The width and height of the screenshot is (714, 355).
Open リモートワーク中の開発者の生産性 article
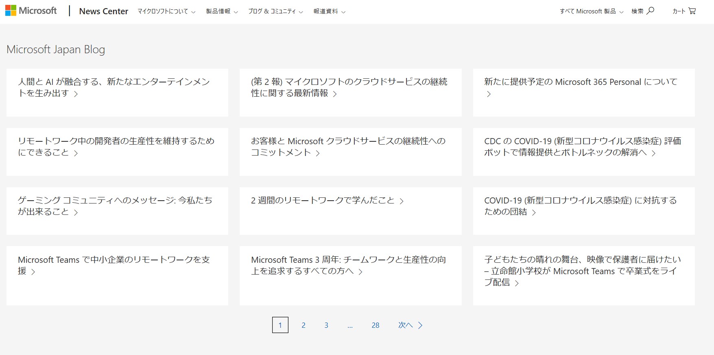coord(116,147)
